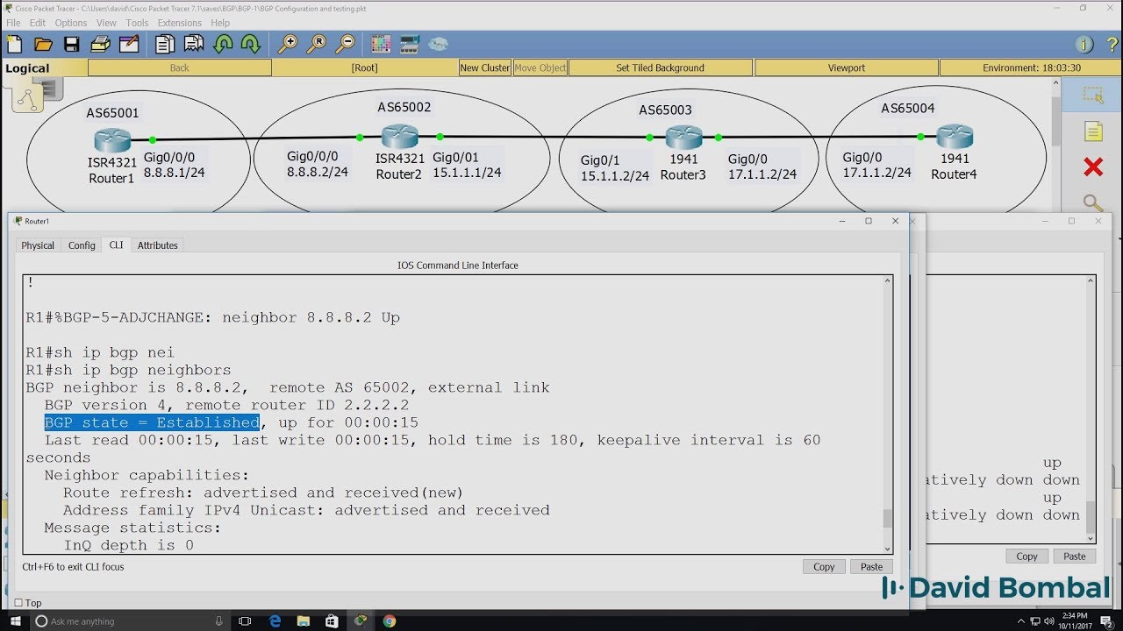Open the Extensions menu

[180, 23]
